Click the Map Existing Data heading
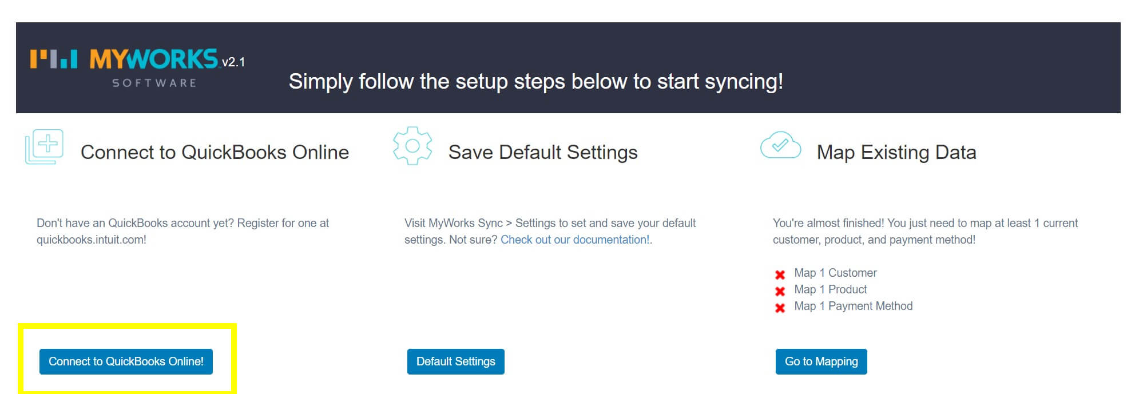Screen dimensions: 1135x394 pos(896,152)
